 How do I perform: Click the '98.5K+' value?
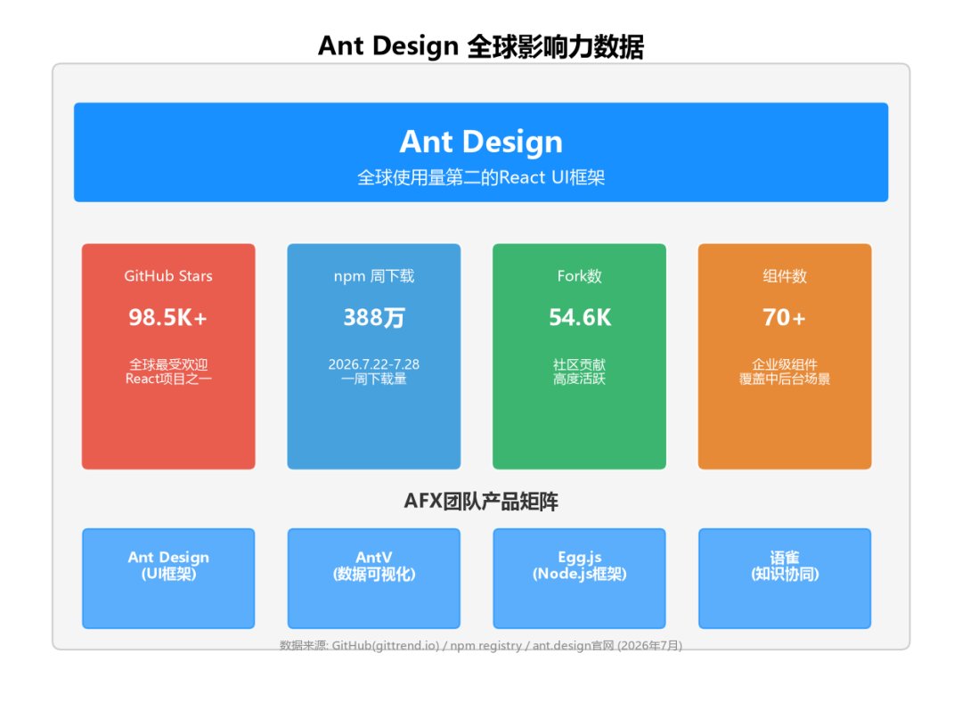168,317
